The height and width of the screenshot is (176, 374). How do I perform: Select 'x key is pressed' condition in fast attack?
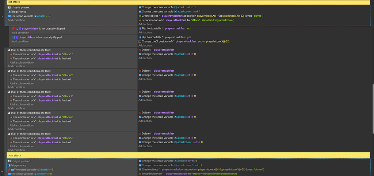click(x=19, y=7)
